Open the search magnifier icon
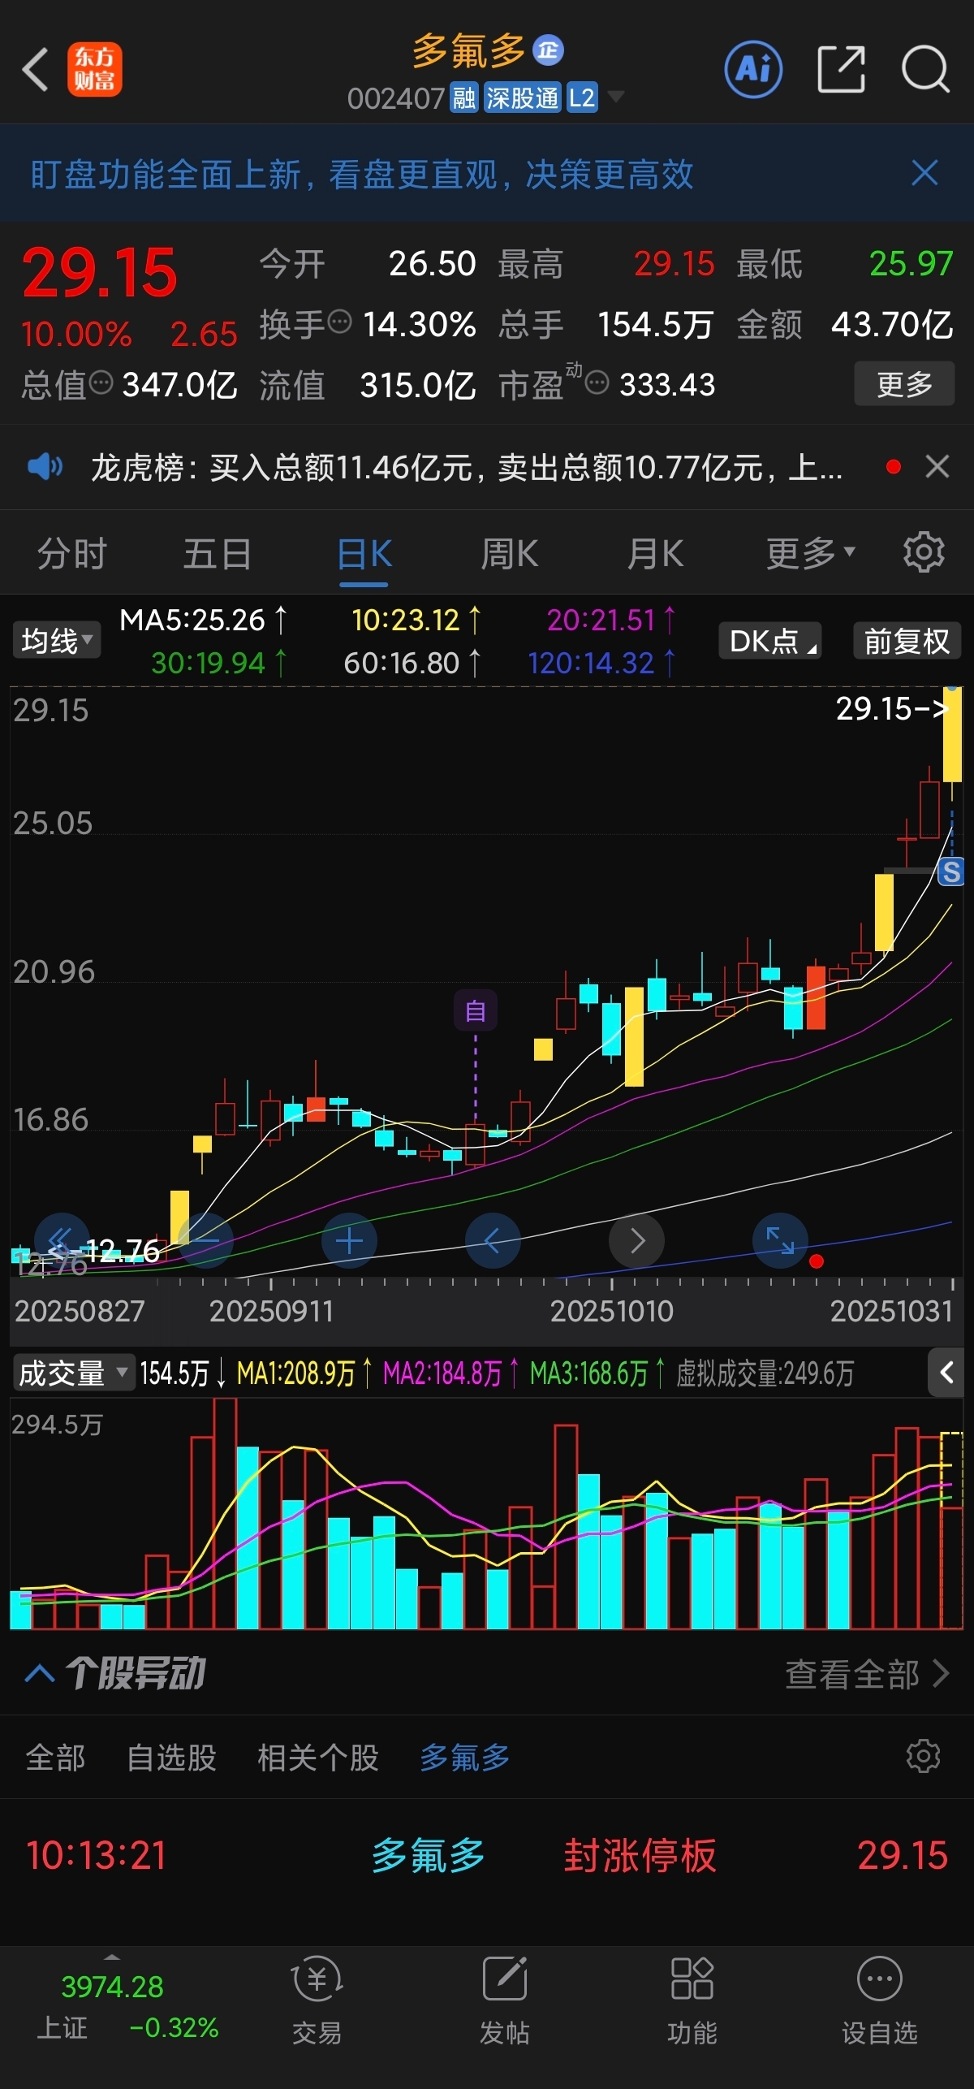 (x=925, y=70)
